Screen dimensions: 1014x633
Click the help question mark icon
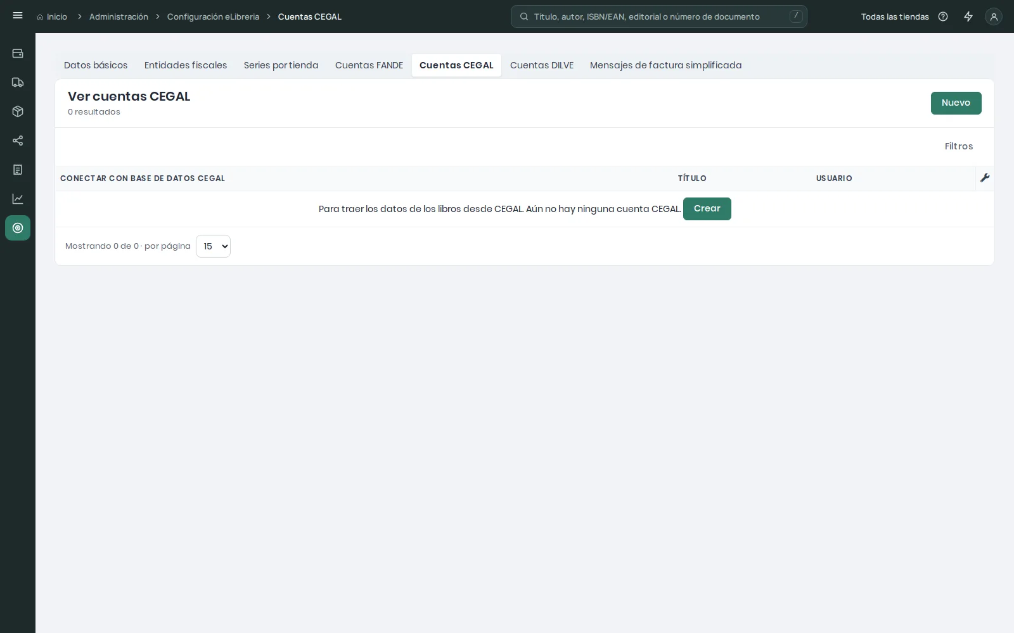tap(943, 16)
